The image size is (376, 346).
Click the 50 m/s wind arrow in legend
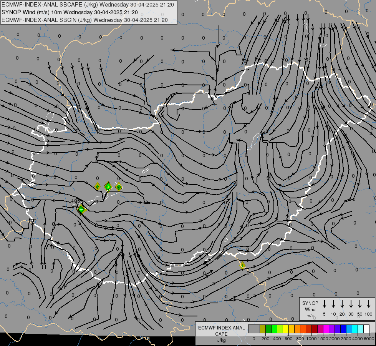(360, 304)
